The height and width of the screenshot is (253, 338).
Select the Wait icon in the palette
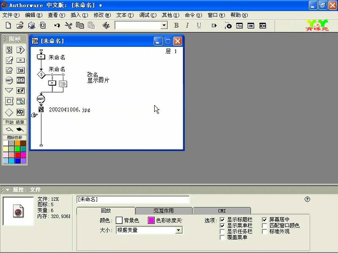click(x=9, y=80)
